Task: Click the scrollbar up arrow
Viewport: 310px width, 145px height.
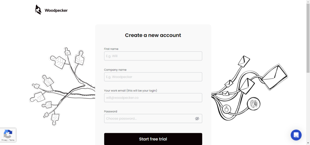Action: coord(308,2)
